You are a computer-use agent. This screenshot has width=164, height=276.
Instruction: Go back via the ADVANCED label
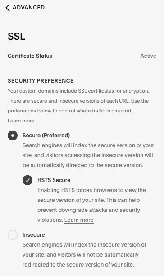[x=29, y=8]
